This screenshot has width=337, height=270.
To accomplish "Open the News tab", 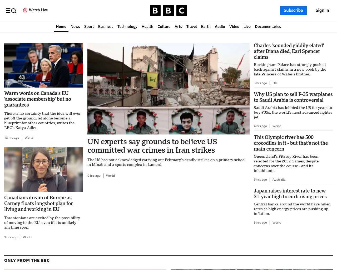I will (75, 27).
